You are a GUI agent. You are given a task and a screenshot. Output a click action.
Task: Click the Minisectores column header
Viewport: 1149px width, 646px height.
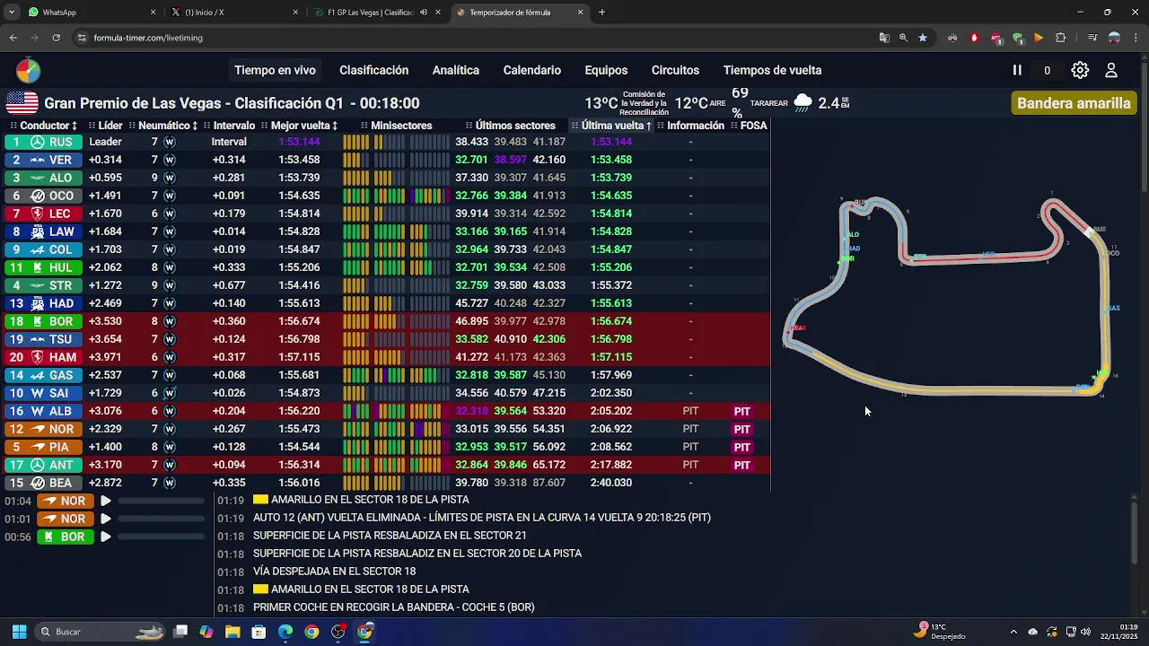pos(397,126)
